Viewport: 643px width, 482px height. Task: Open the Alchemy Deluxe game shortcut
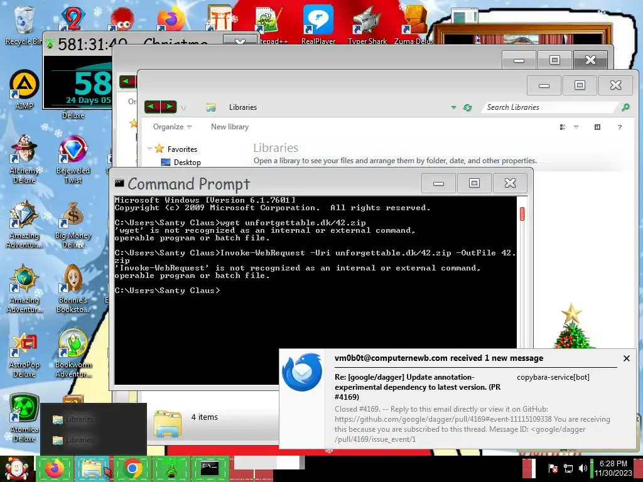pyautogui.click(x=24, y=159)
